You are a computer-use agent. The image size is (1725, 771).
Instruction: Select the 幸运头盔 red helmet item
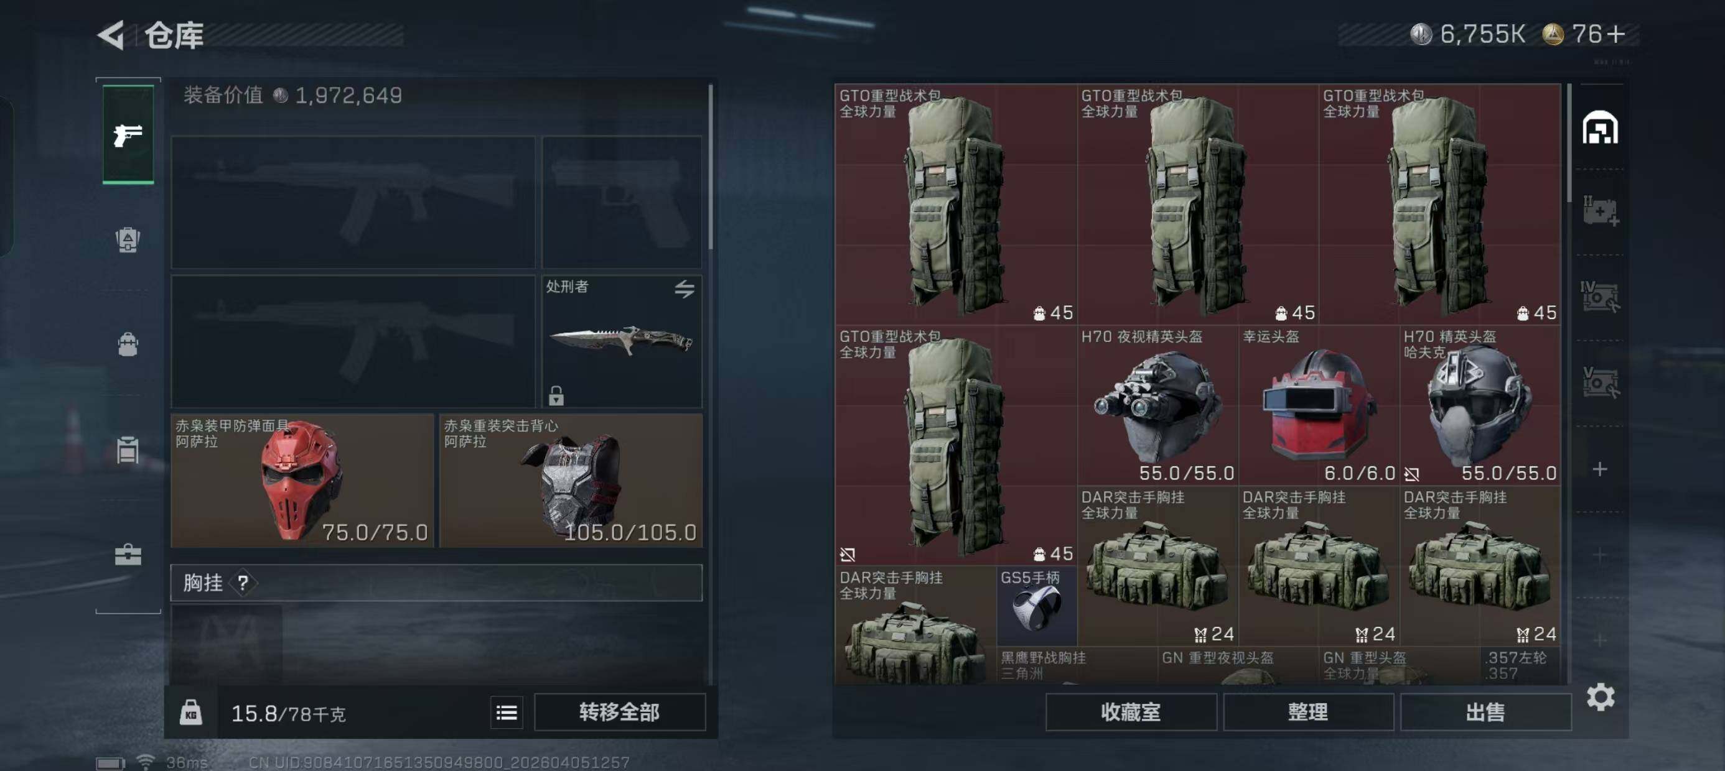(x=1319, y=405)
